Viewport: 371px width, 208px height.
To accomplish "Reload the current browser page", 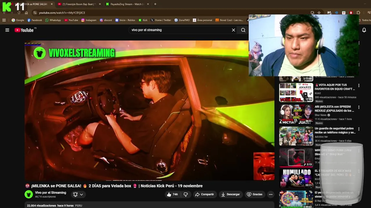I will pos(19,13).
